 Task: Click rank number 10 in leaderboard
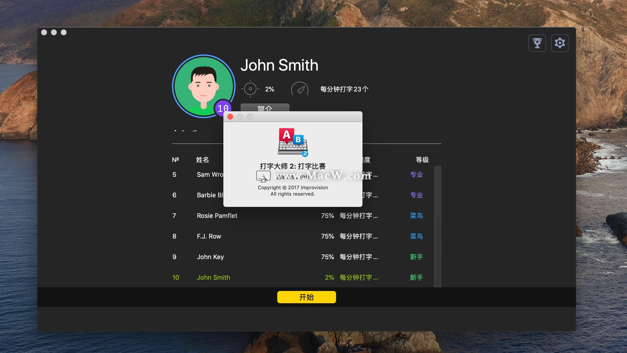pos(176,277)
